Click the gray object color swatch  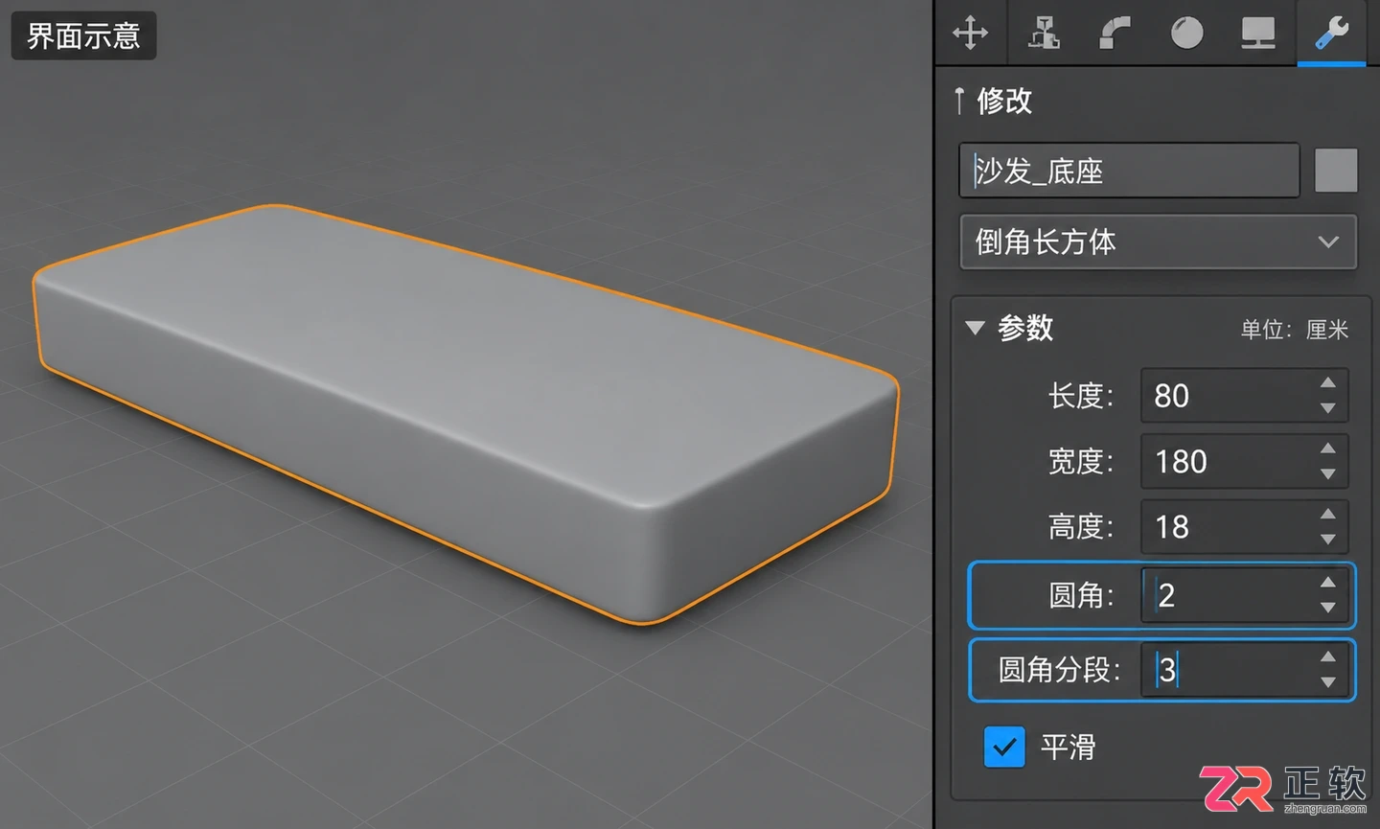coord(1336,171)
